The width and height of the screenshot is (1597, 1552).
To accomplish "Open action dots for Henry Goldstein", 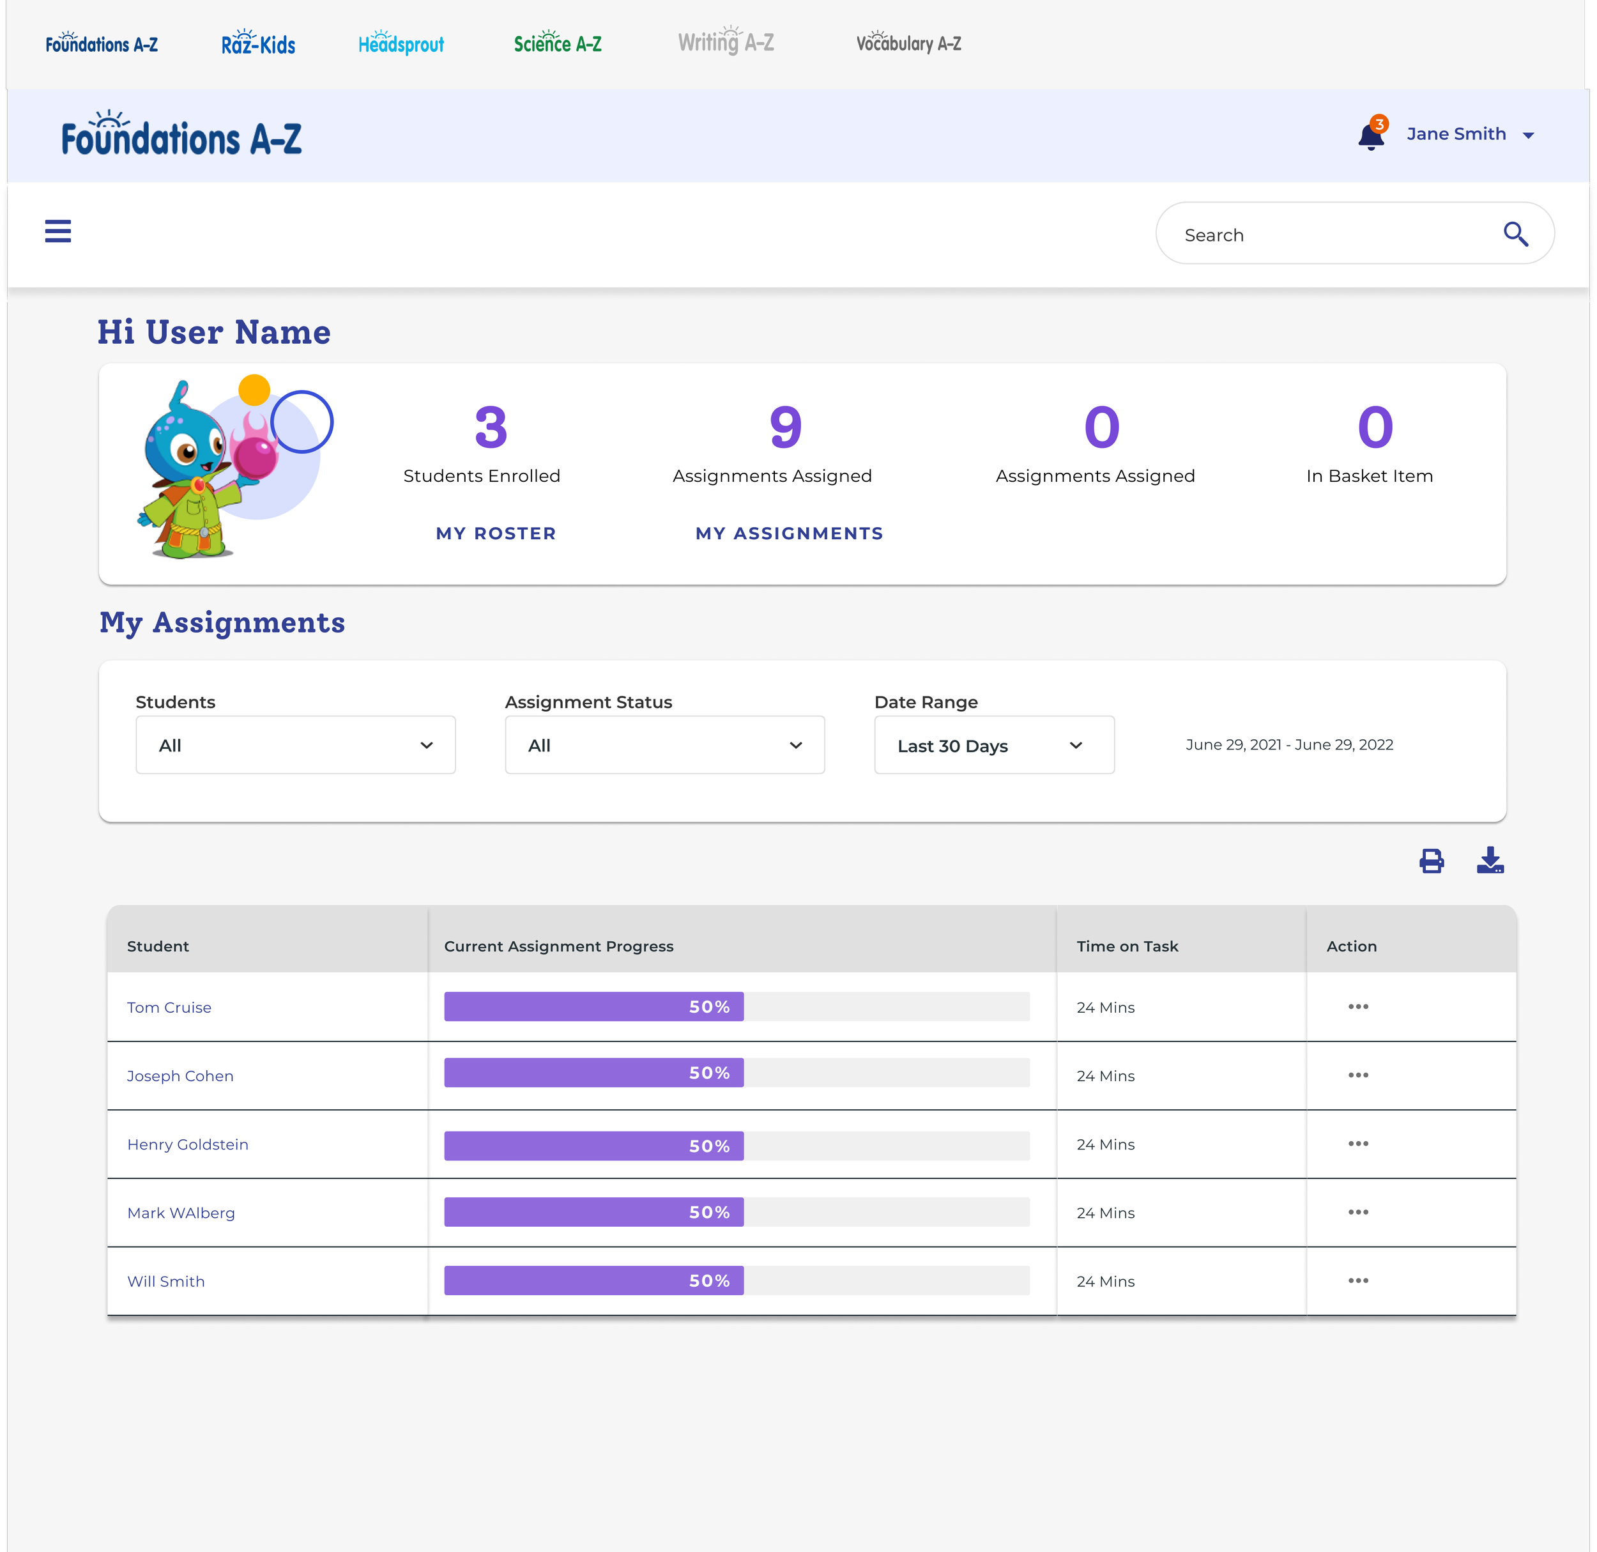I will tap(1357, 1144).
